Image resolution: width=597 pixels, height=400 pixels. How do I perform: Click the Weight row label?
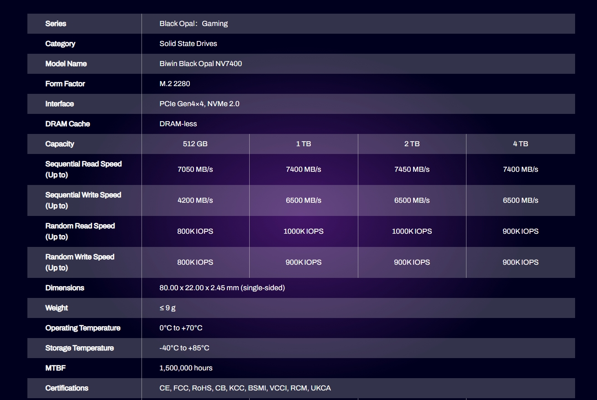pos(57,308)
